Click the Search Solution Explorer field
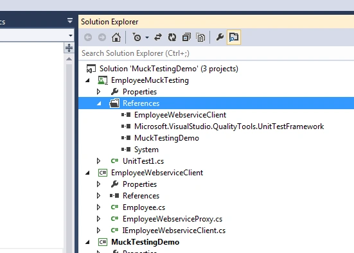This screenshot has width=354, height=253. click(x=217, y=53)
